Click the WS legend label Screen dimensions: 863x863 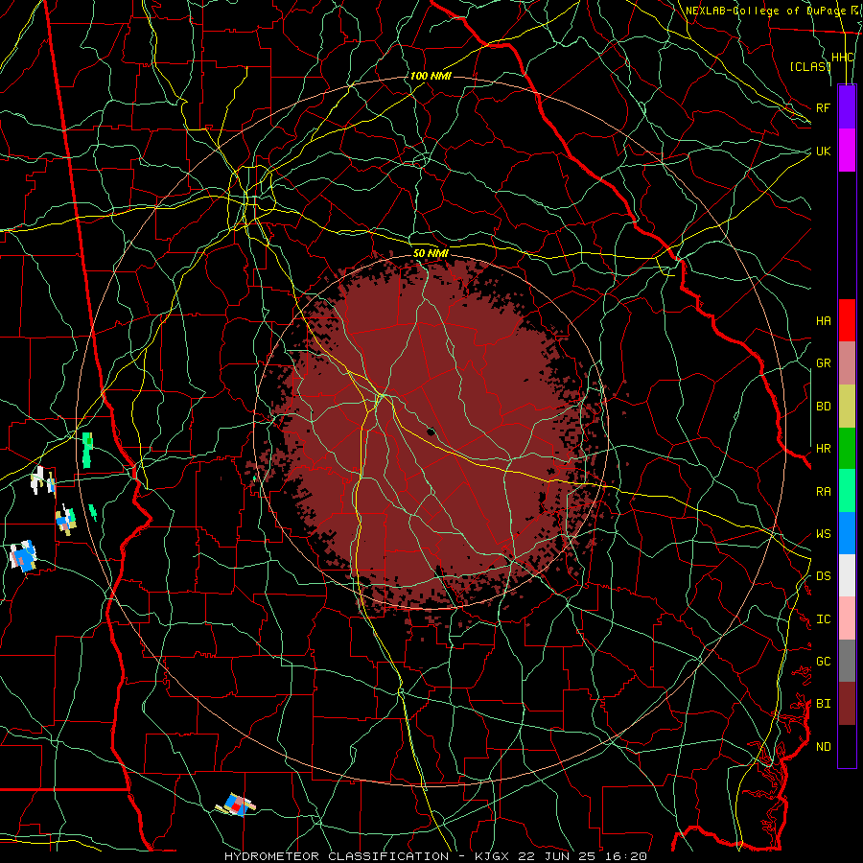click(823, 534)
